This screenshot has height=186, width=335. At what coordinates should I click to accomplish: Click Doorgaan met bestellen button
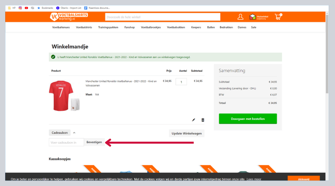(x=248, y=119)
